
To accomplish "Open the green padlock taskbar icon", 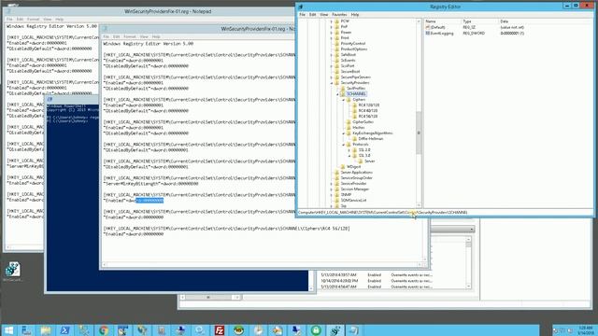I will click(x=316, y=330).
